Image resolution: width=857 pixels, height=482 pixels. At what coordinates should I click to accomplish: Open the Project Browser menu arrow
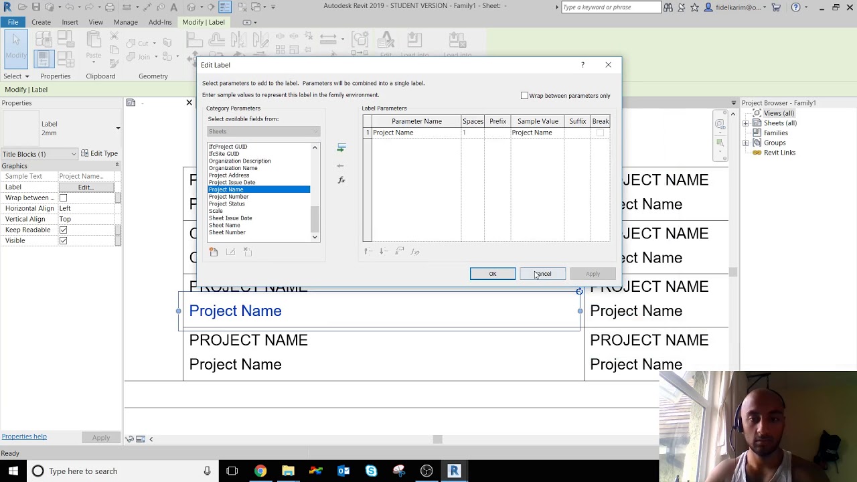[734, 103]
